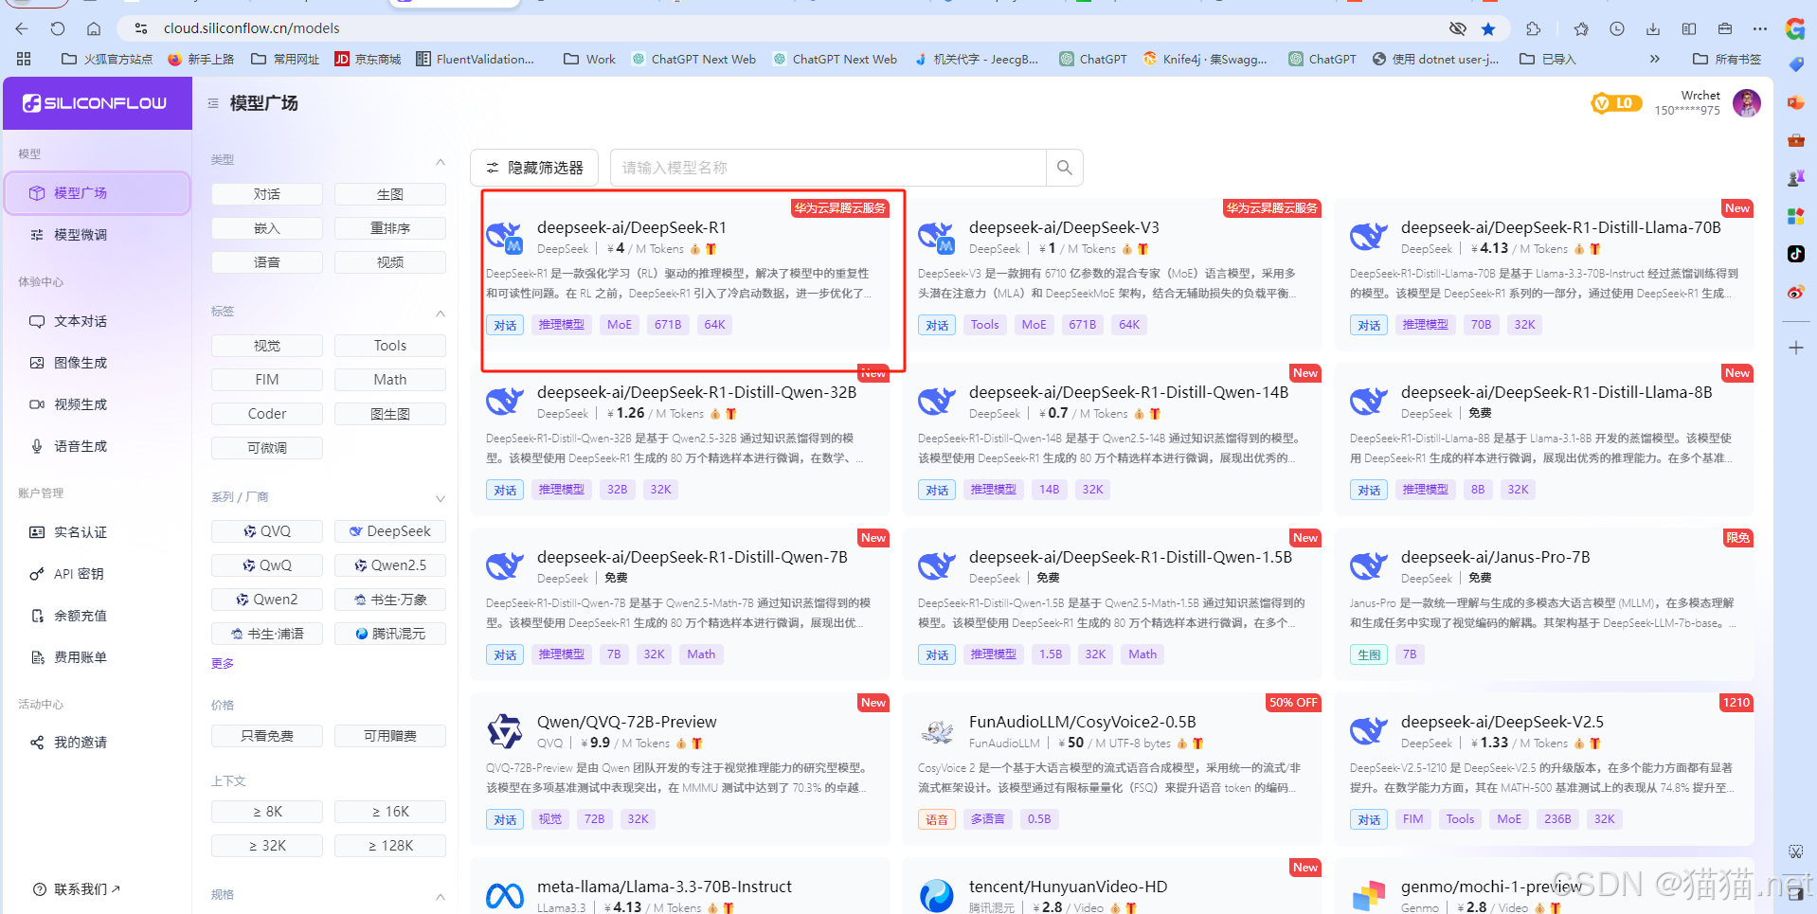Expand the 系列/厂商 filter section chevron
1817x914 pixels.
tap(441, 498)
